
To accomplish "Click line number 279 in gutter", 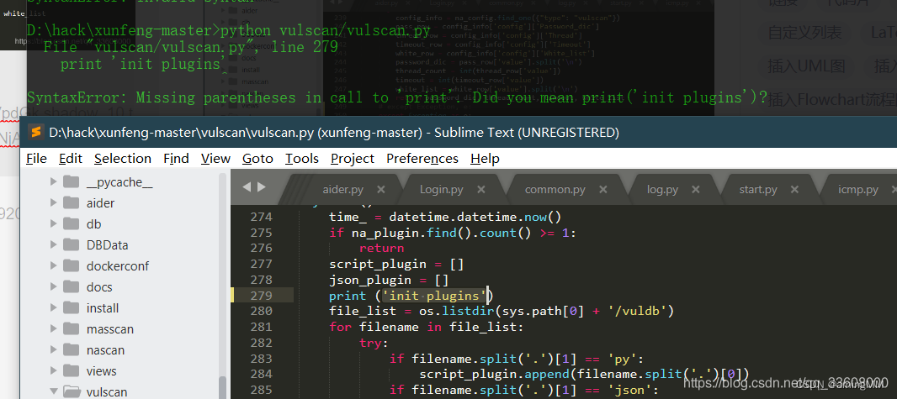I will tap(262, 295).
